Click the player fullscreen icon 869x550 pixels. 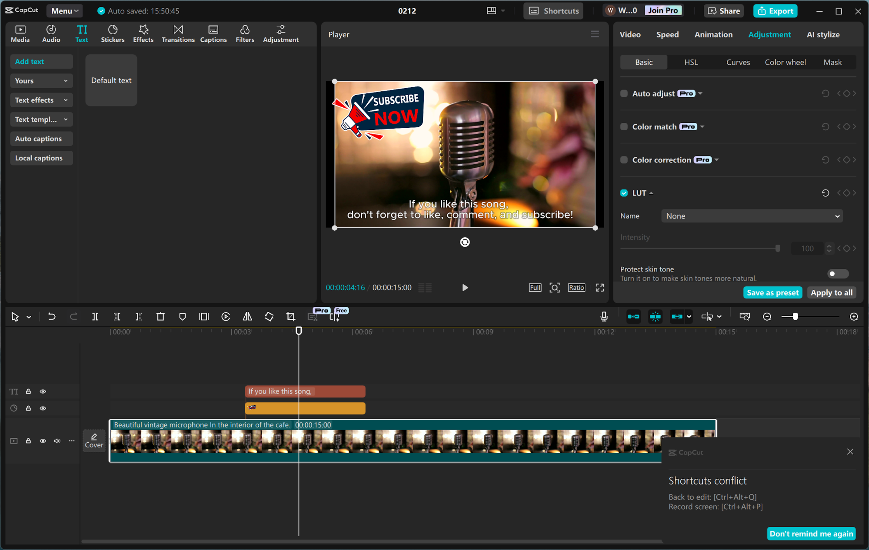tap(599, 288)
